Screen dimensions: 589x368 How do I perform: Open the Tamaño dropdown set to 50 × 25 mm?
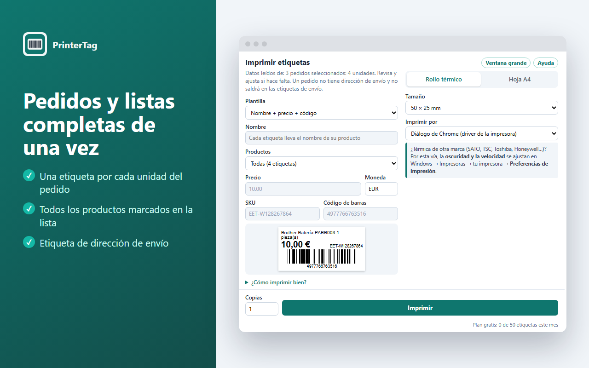coord(482,108)
